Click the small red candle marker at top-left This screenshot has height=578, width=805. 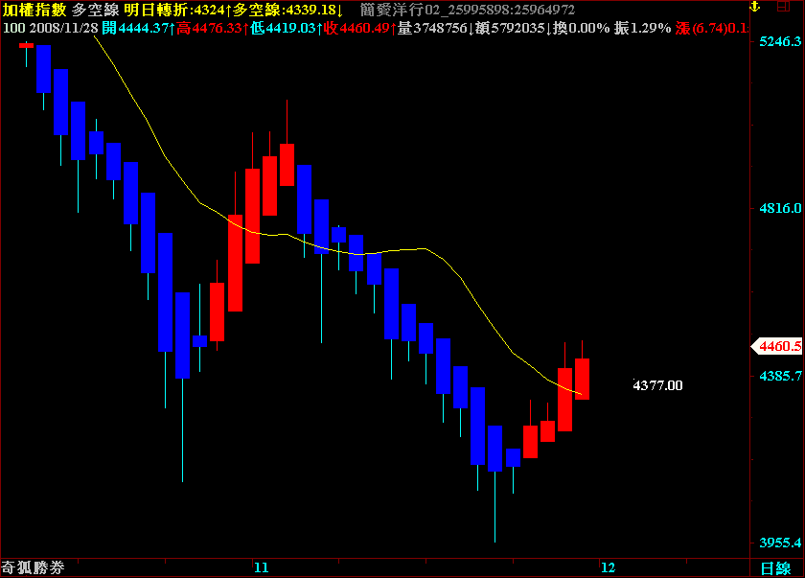click(26, 45)
